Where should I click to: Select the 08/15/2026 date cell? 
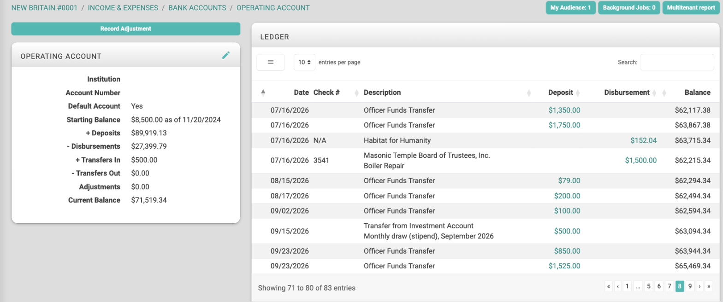pos(290,180)
